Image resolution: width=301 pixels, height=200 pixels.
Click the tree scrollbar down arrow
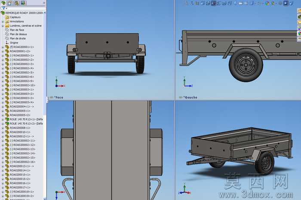[x=45, y=199]
